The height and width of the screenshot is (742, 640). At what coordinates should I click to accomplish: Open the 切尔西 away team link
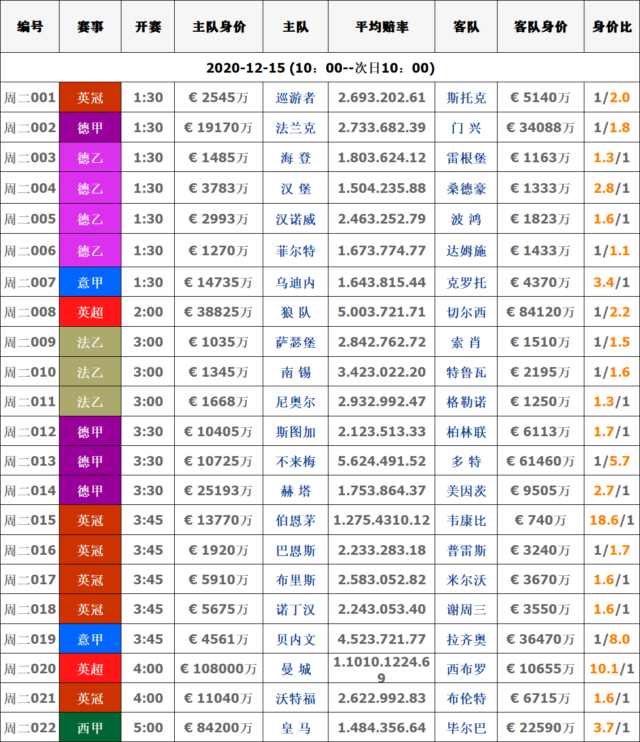[466, 313]
